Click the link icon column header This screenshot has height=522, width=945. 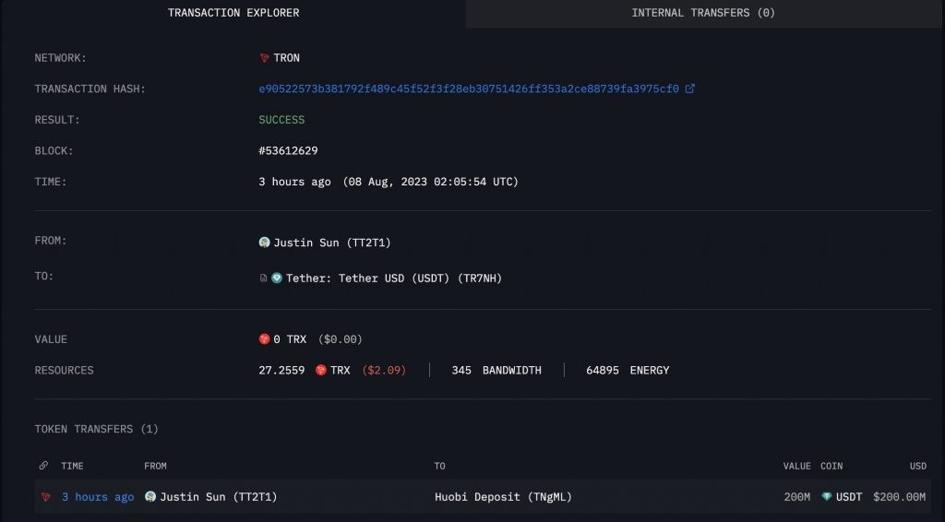tap(43, 466)
